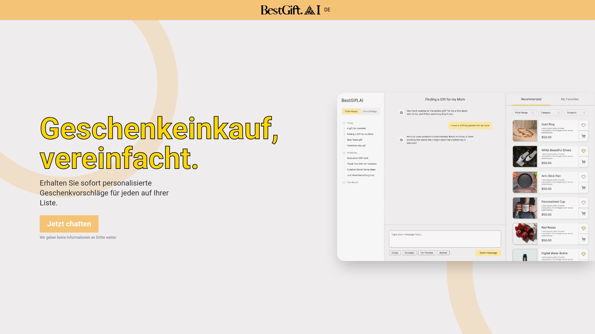
Task: Open the Price Range dropdown
Action: [524, 113]
